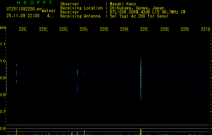Click the first yellow spike in the bottom strip
The height and width of the screenshot is (135, 212).
pos(17,132)
